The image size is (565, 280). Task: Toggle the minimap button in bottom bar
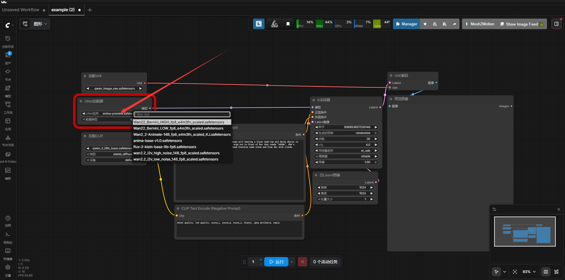546,272
